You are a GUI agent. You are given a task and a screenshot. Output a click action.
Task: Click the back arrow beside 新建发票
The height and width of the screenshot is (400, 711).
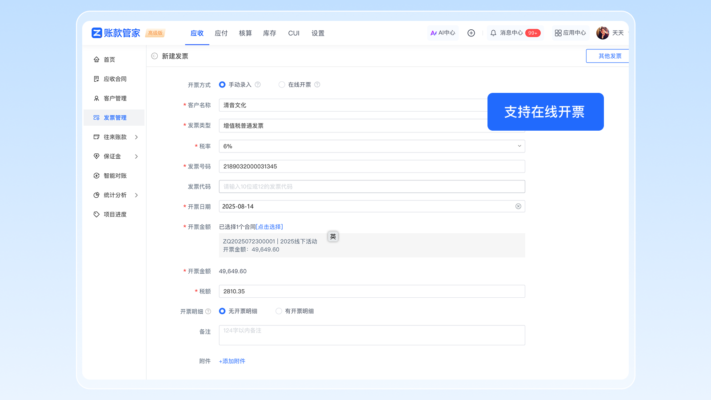tap(155, 56)
